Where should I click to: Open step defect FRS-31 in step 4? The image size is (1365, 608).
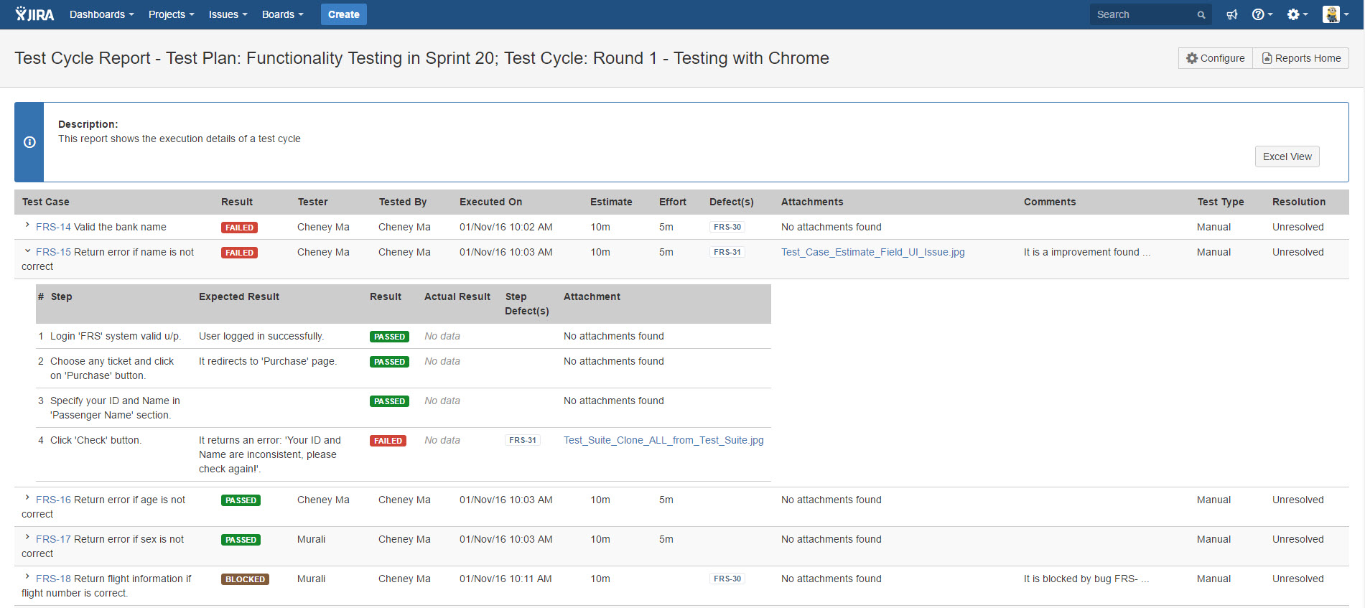click(523, 440)
